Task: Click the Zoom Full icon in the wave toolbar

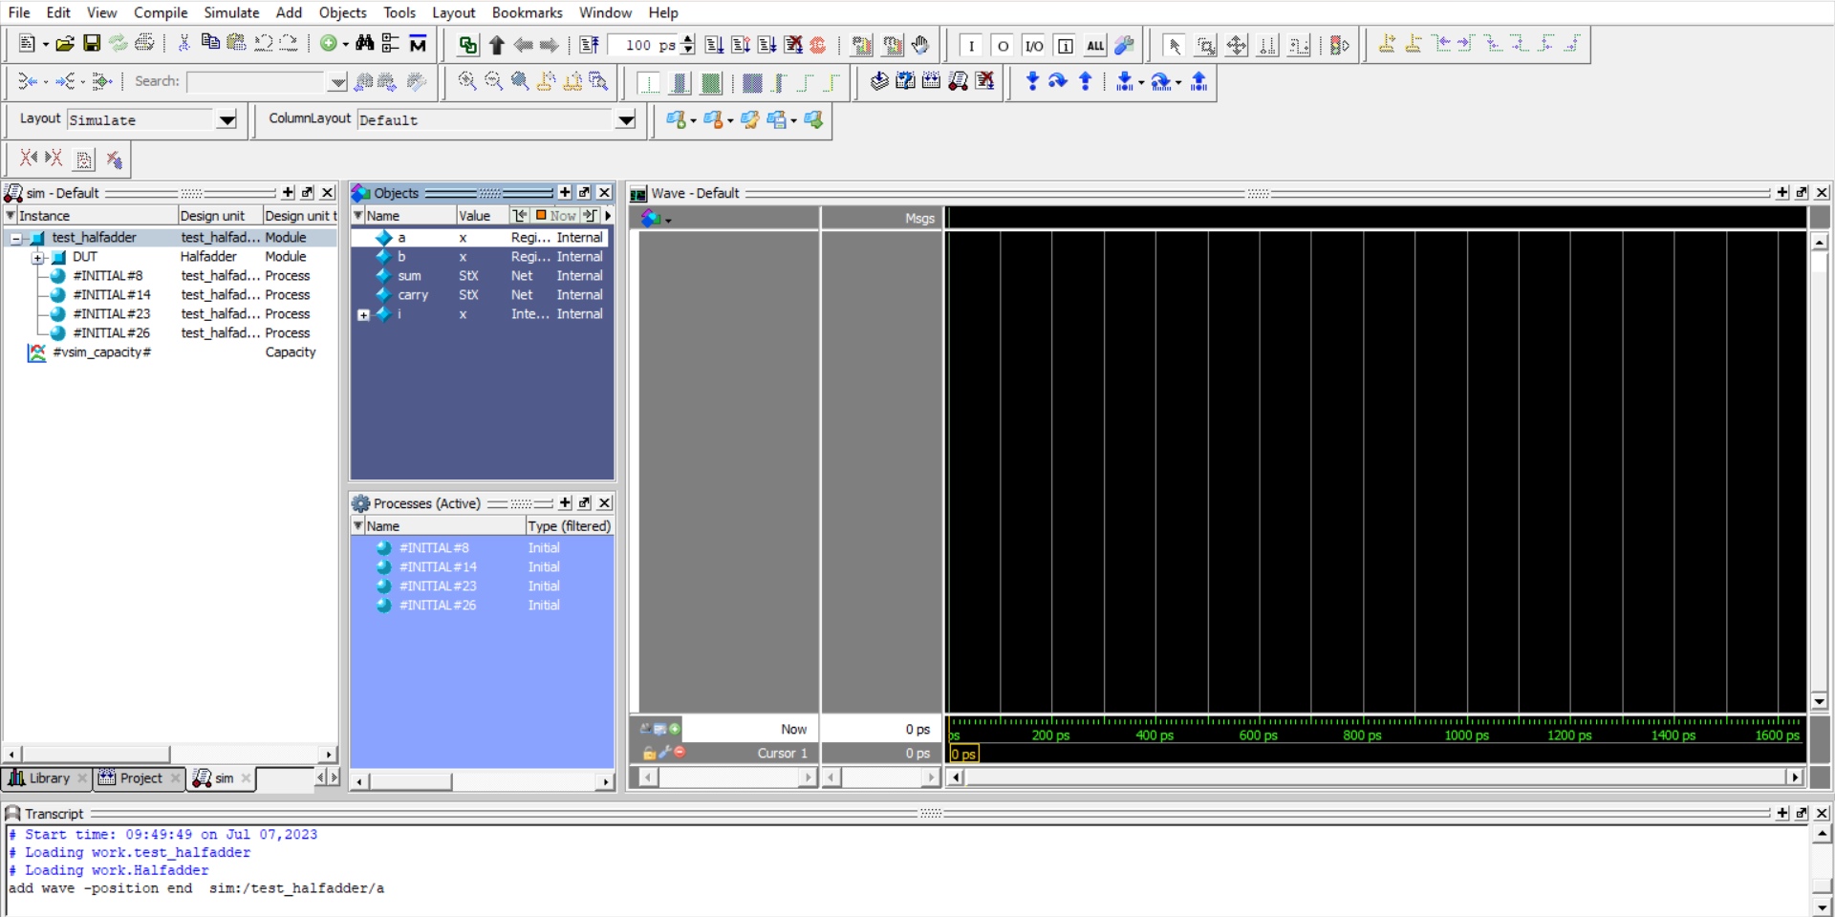Action: click(x=519, y=81)
